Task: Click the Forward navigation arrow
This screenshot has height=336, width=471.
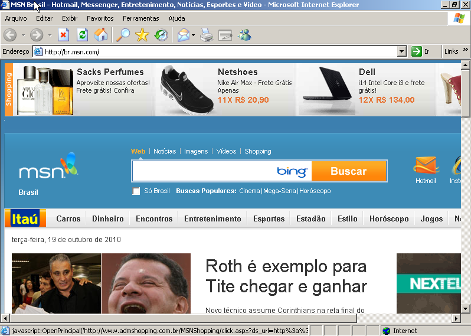Action: [x=37, y=35]
